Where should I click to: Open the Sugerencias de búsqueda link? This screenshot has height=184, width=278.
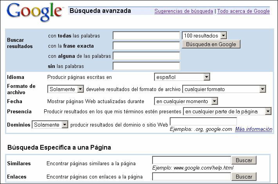pyautogui.click(x=183, y=11)
